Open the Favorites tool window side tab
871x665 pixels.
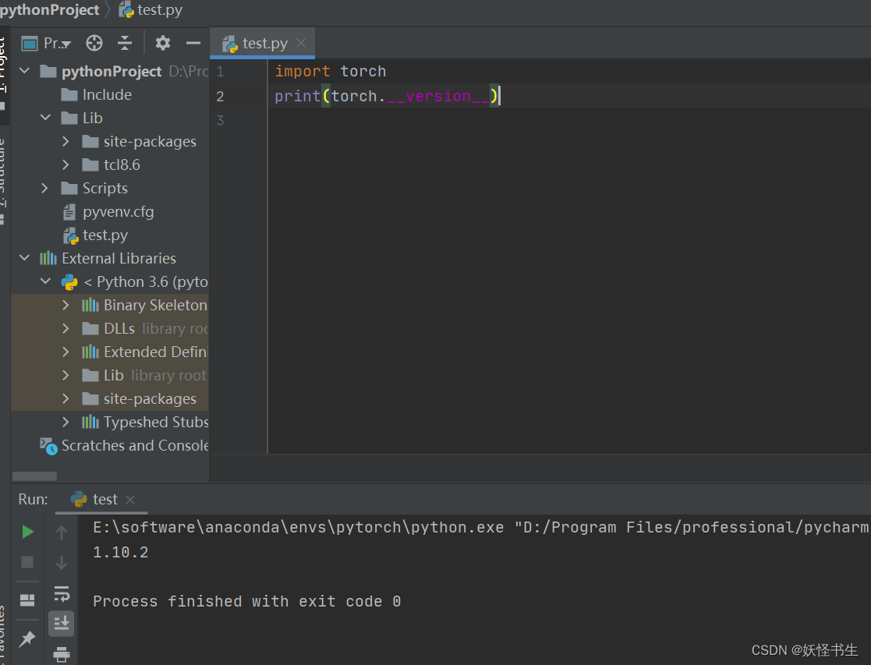tap(3, 636)
